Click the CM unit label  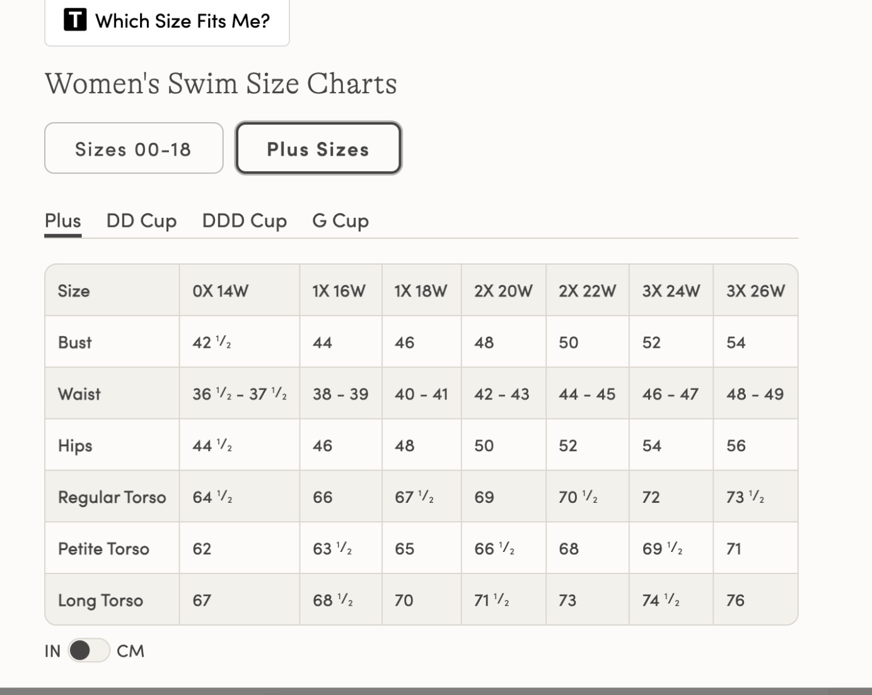(131, 651)
